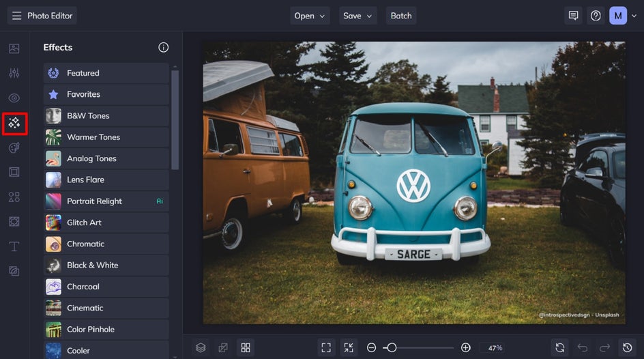The height and width of the screenshot is (359, 644).
Task: Select the Text tool in sidebar
Action: tap(14, 246)
